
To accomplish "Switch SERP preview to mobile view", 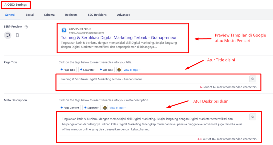I will pyautogui.click(x=17, y=35).
